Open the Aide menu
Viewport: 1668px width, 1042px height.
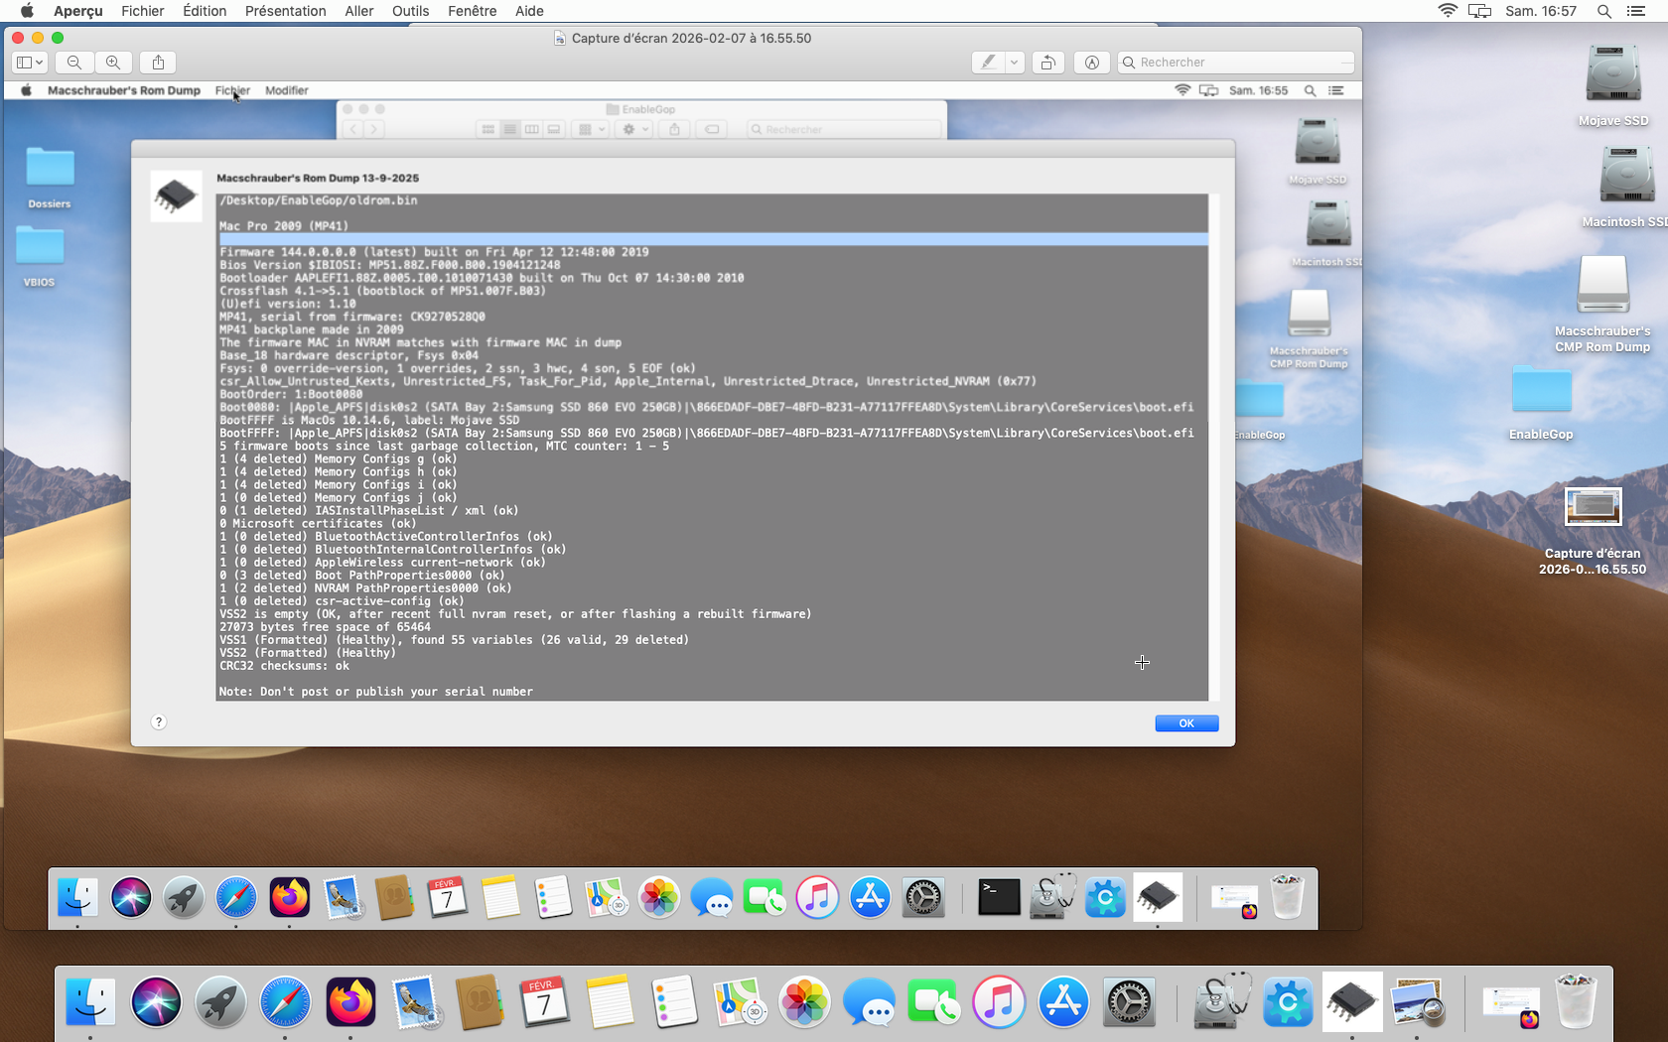tap(529, 11)
